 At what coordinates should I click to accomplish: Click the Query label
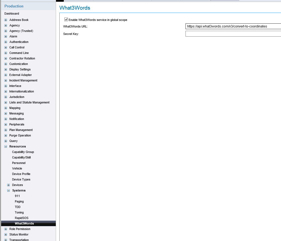coord(14,141)
